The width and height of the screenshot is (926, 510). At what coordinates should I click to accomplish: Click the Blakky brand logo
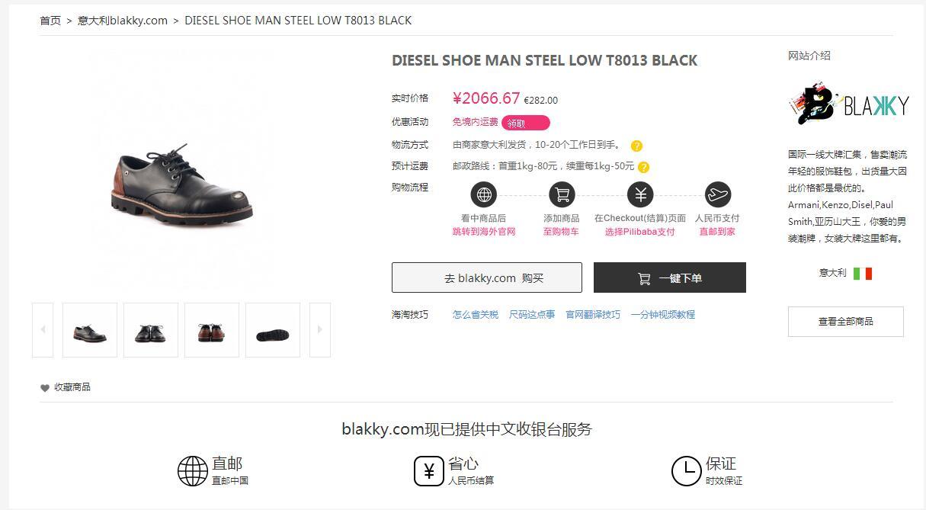(x=848, y=105)
